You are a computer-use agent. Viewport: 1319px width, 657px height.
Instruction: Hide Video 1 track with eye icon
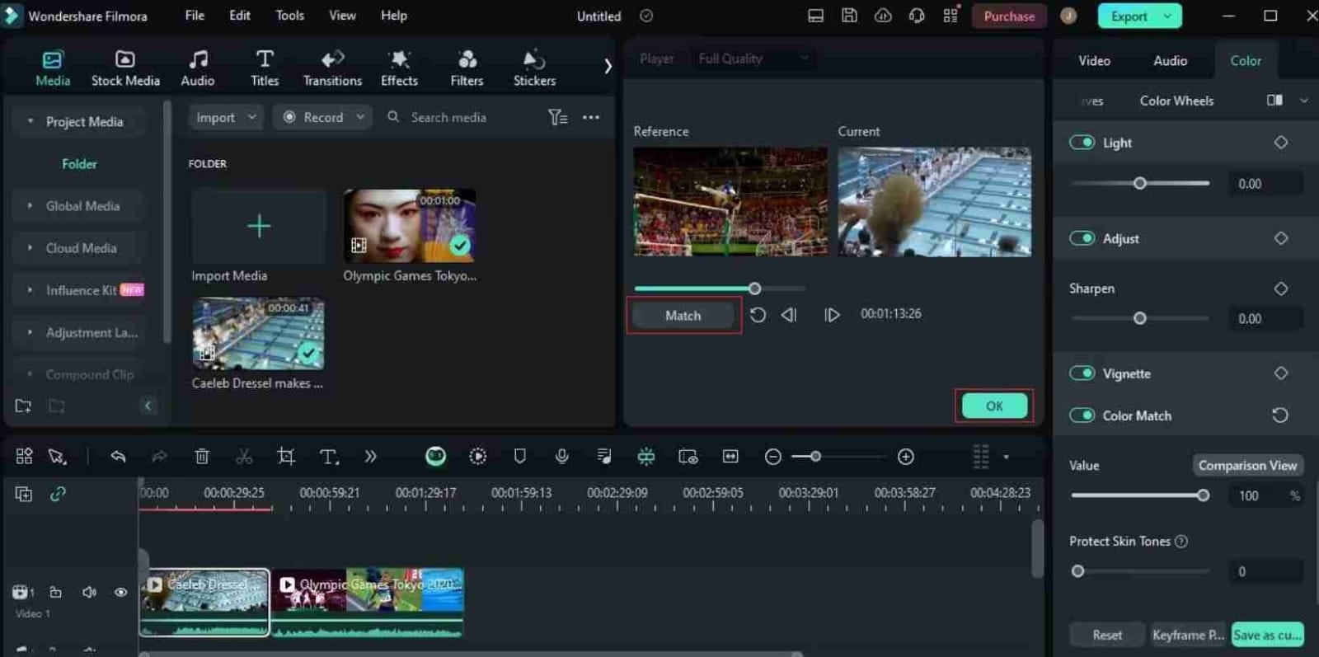(x=121, y=592)
